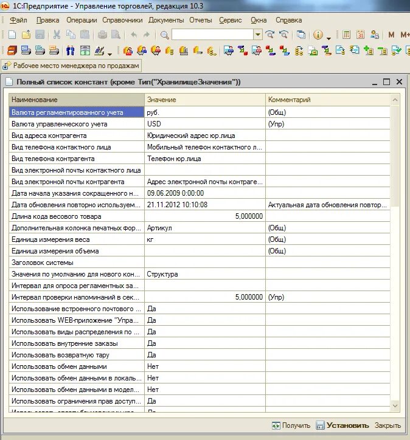410x440 pixels.
Task: Click the Copy icon in toolbar
Action: (71, 35)
